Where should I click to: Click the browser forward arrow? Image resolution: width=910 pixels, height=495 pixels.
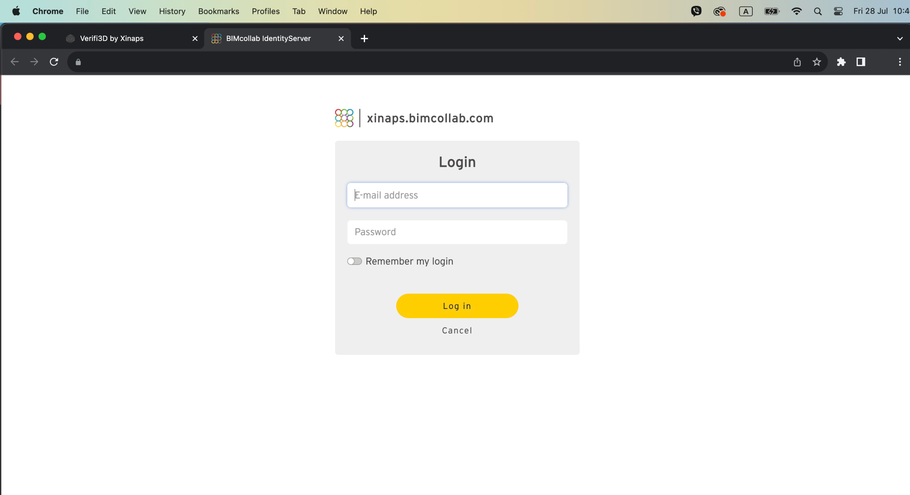pos(34,62)
